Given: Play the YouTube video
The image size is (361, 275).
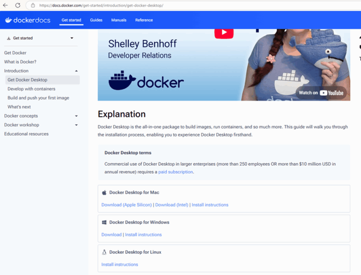Looking at the screenshot, I should pos(224,32).
